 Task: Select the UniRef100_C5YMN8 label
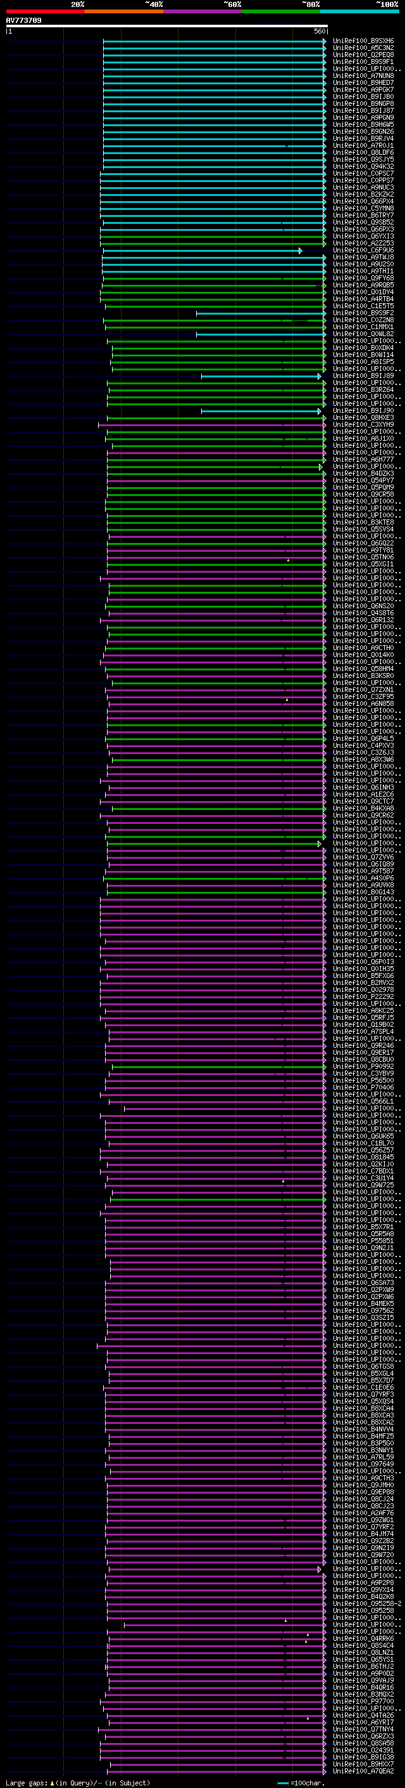point(363,208)
